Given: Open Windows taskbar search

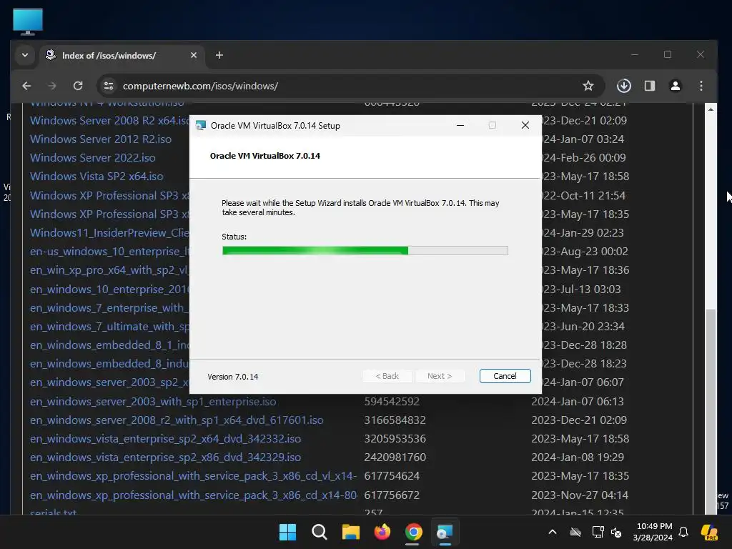Looking at the screenshot, I should (x=320, y=532).
